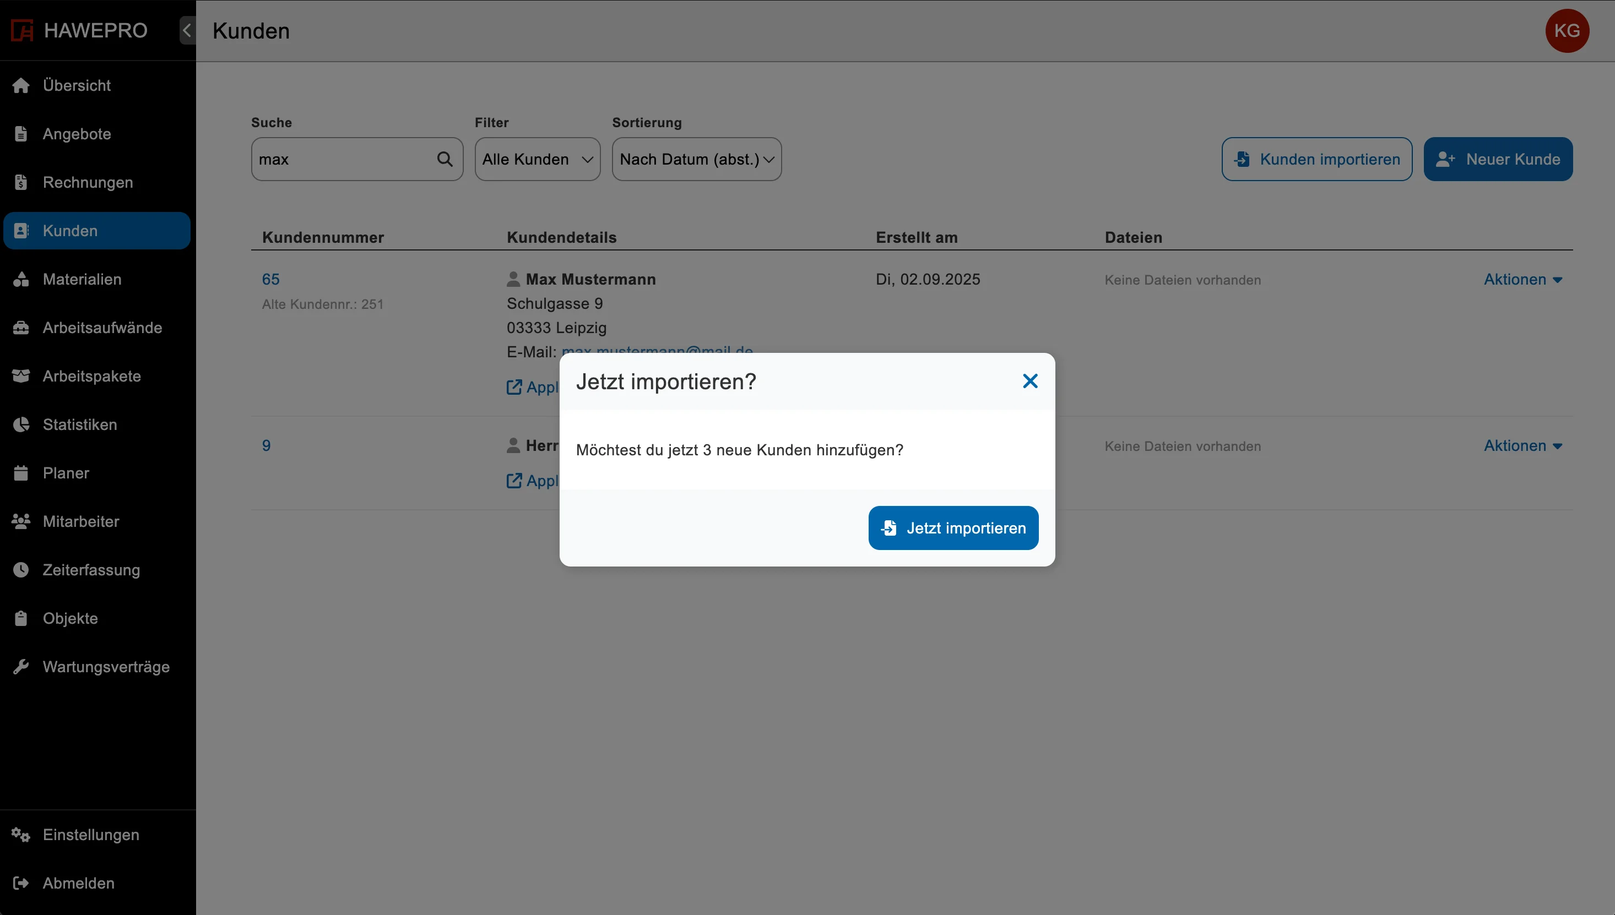Click the gears icon beside Einstellungen

[21, 835]
